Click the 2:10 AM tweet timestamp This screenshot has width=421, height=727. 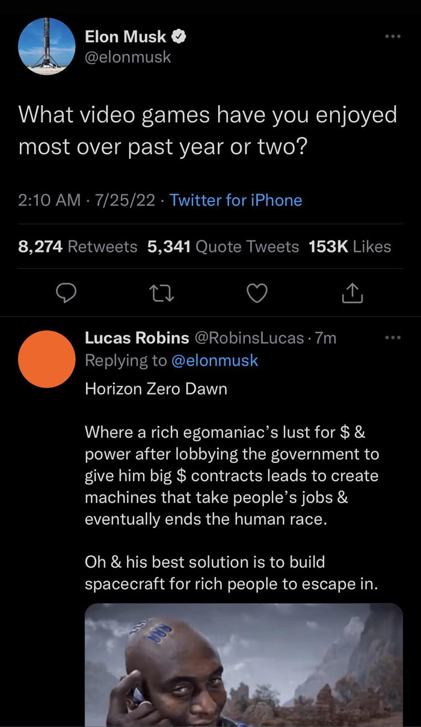pos(48,200)
